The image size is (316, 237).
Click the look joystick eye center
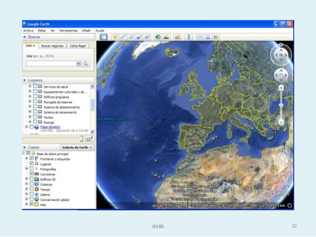click(x=281, y=55)
